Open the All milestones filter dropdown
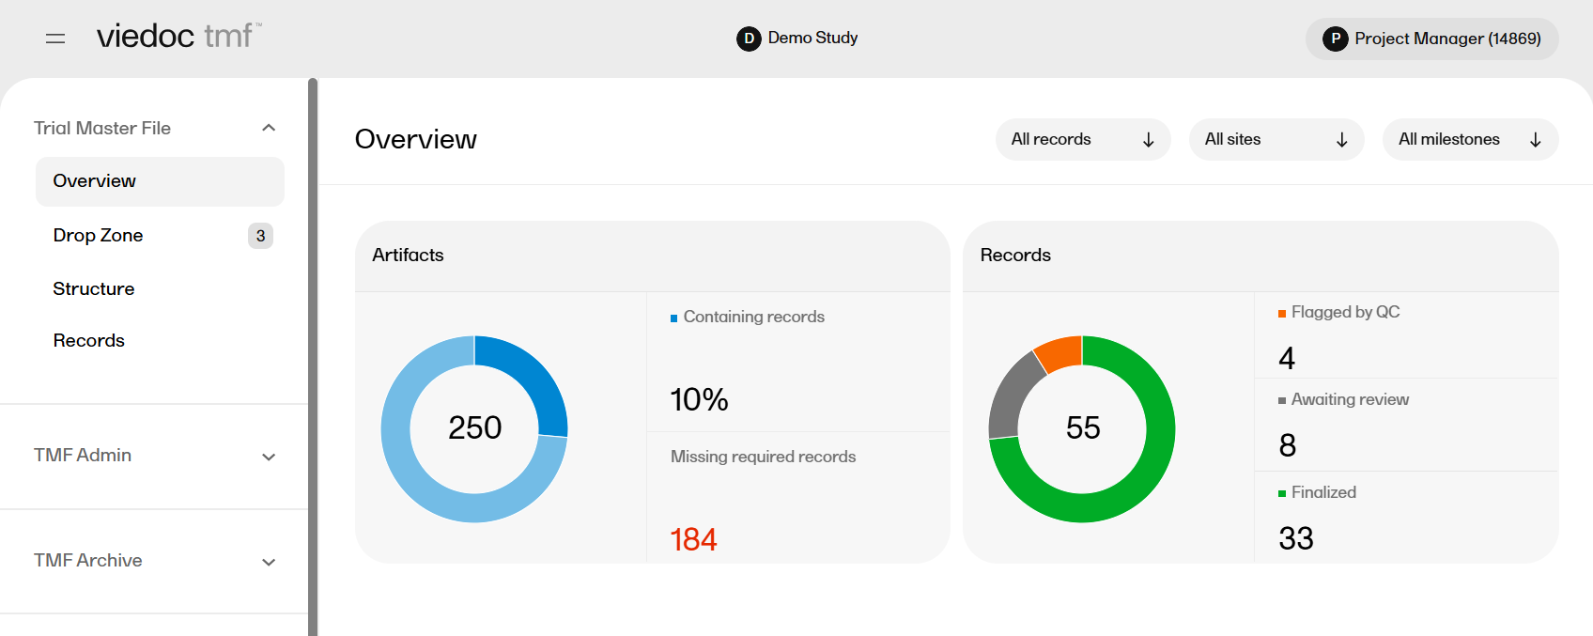 click(x=1469, y=140)
